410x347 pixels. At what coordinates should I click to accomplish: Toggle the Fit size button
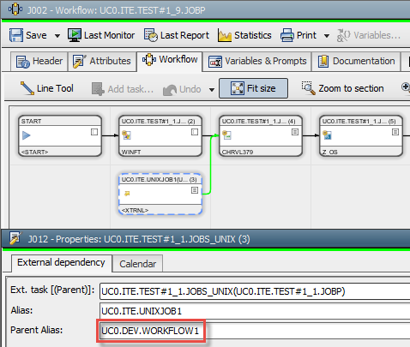coord(253,88)
